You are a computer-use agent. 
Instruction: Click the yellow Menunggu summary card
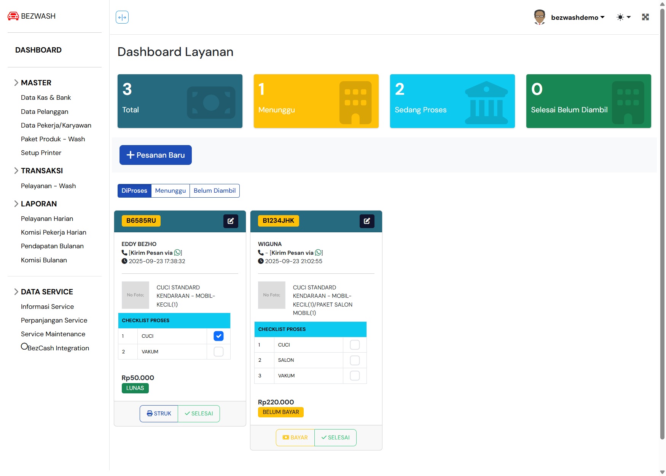point(316,101)
